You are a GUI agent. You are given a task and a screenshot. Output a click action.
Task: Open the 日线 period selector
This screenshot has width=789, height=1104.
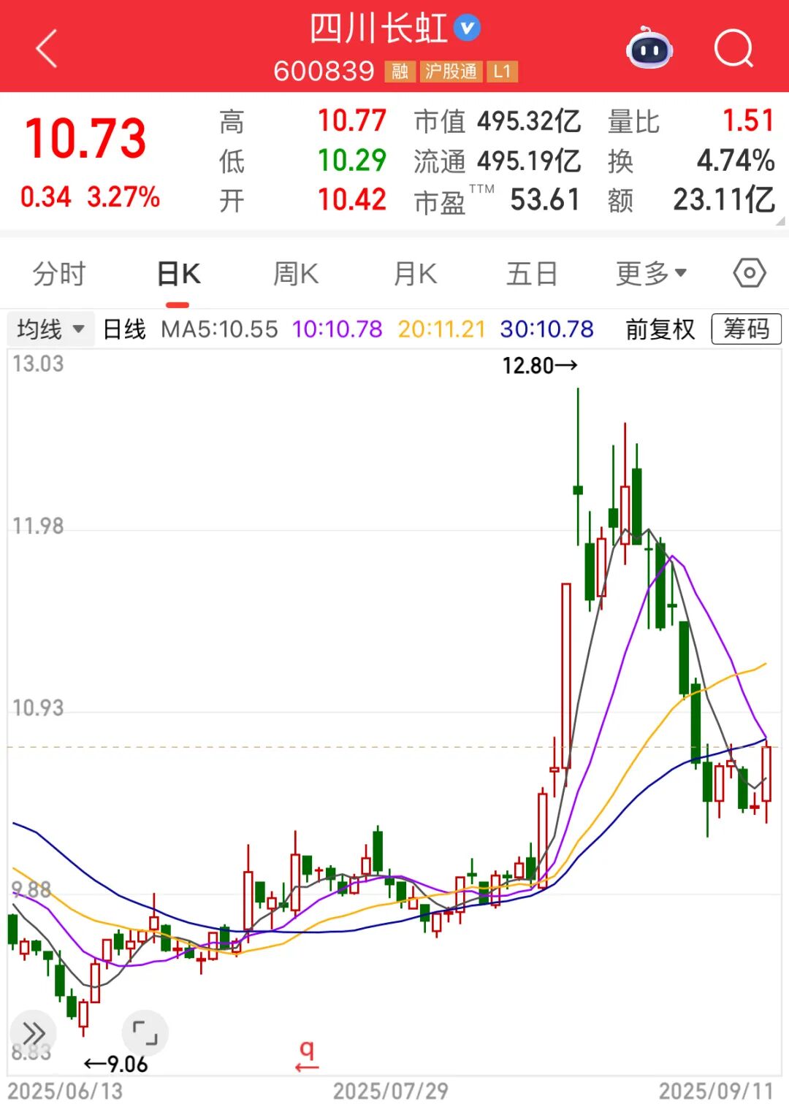click(x=123, y=329)
